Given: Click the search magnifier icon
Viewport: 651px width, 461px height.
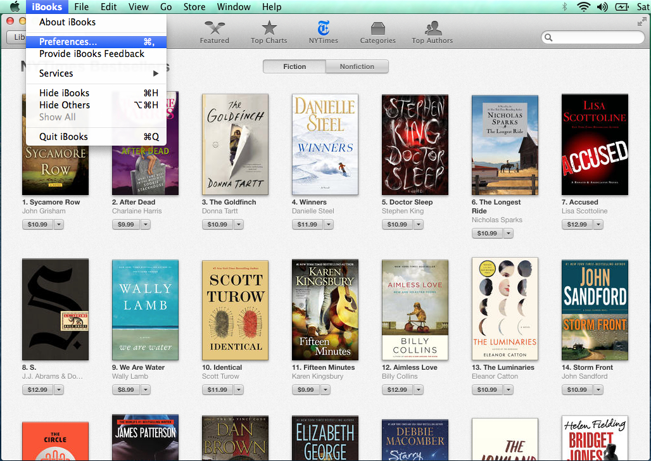Looking at the screenshot, I should click(x=548, y=37).
